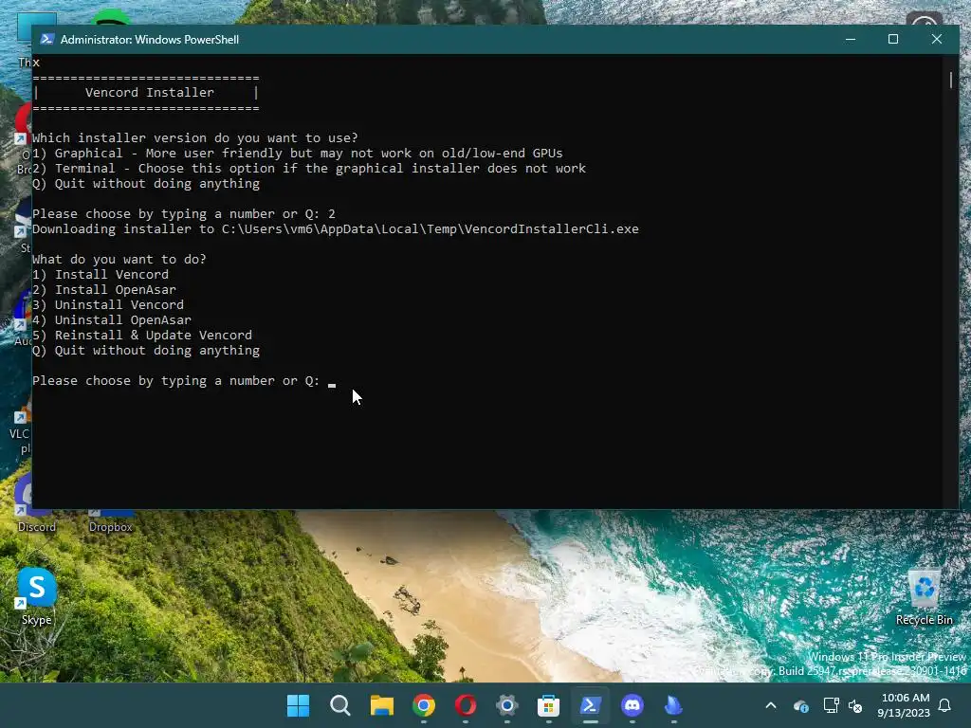Show hidden system tray icons
971x728 pixels.
point(771,705)
